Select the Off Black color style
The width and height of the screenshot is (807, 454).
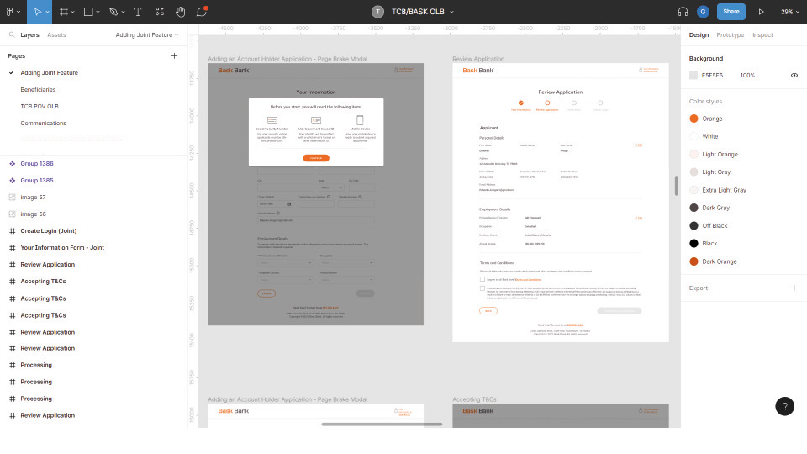tap(715, 226)
